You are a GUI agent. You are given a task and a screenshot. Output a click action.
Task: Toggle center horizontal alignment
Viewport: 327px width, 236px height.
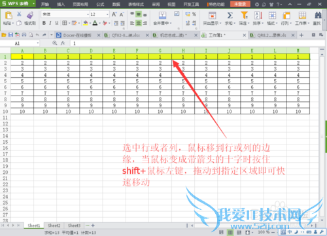(139, 23)
